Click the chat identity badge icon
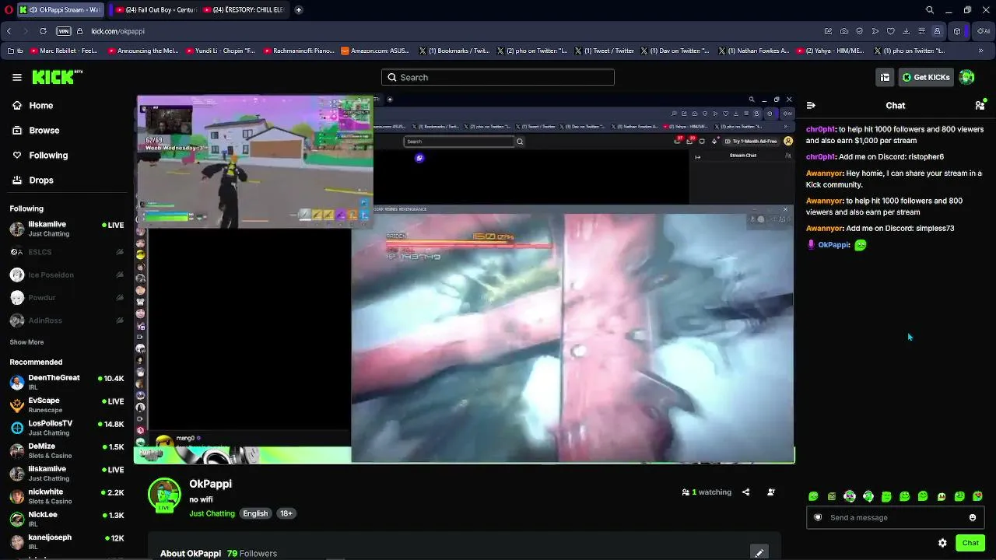This screenshot has height=560, width=996. tap(818, 518)
